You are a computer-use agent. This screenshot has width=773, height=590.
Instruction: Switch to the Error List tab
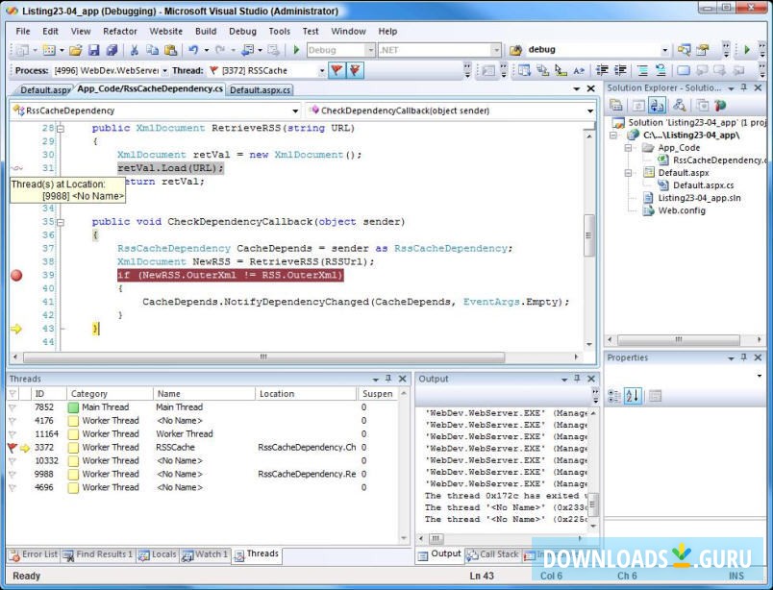tap(34, 554)
